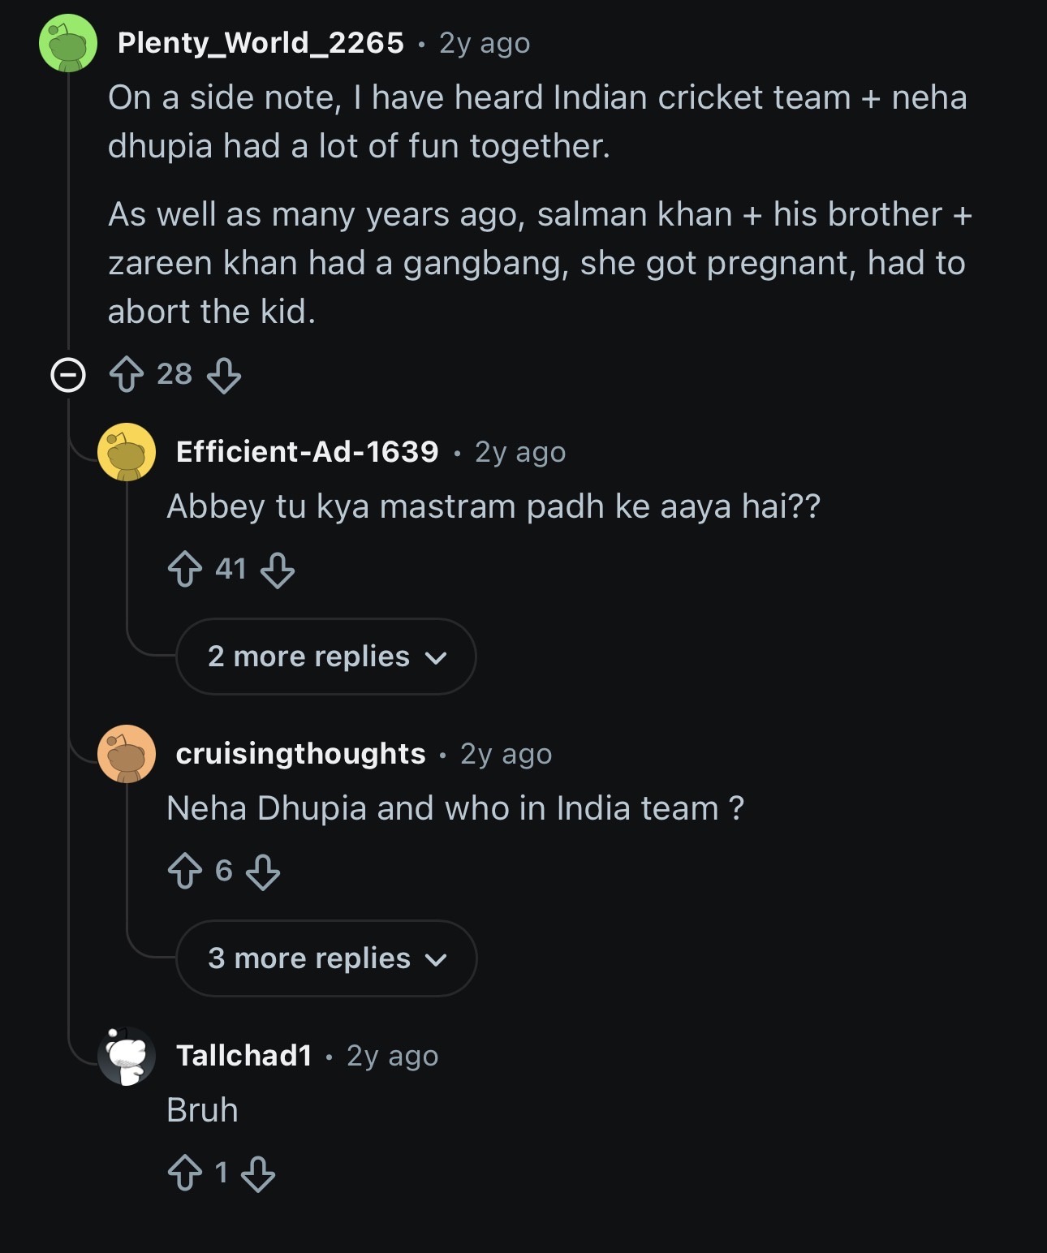1047x1253 pixels.
Task: Click Plenty_World_2265's green avatar
Action: tap(68, 43)
